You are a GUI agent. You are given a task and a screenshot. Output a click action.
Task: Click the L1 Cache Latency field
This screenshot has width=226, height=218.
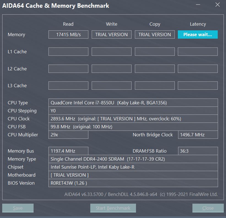pos(198,52)
